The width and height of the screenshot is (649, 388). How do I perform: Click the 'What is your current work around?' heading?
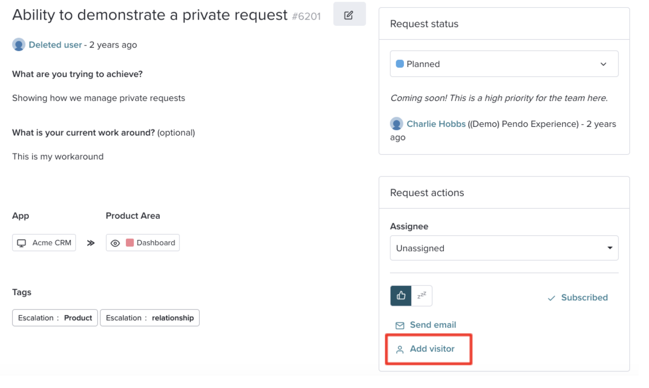tap(84, 133)
